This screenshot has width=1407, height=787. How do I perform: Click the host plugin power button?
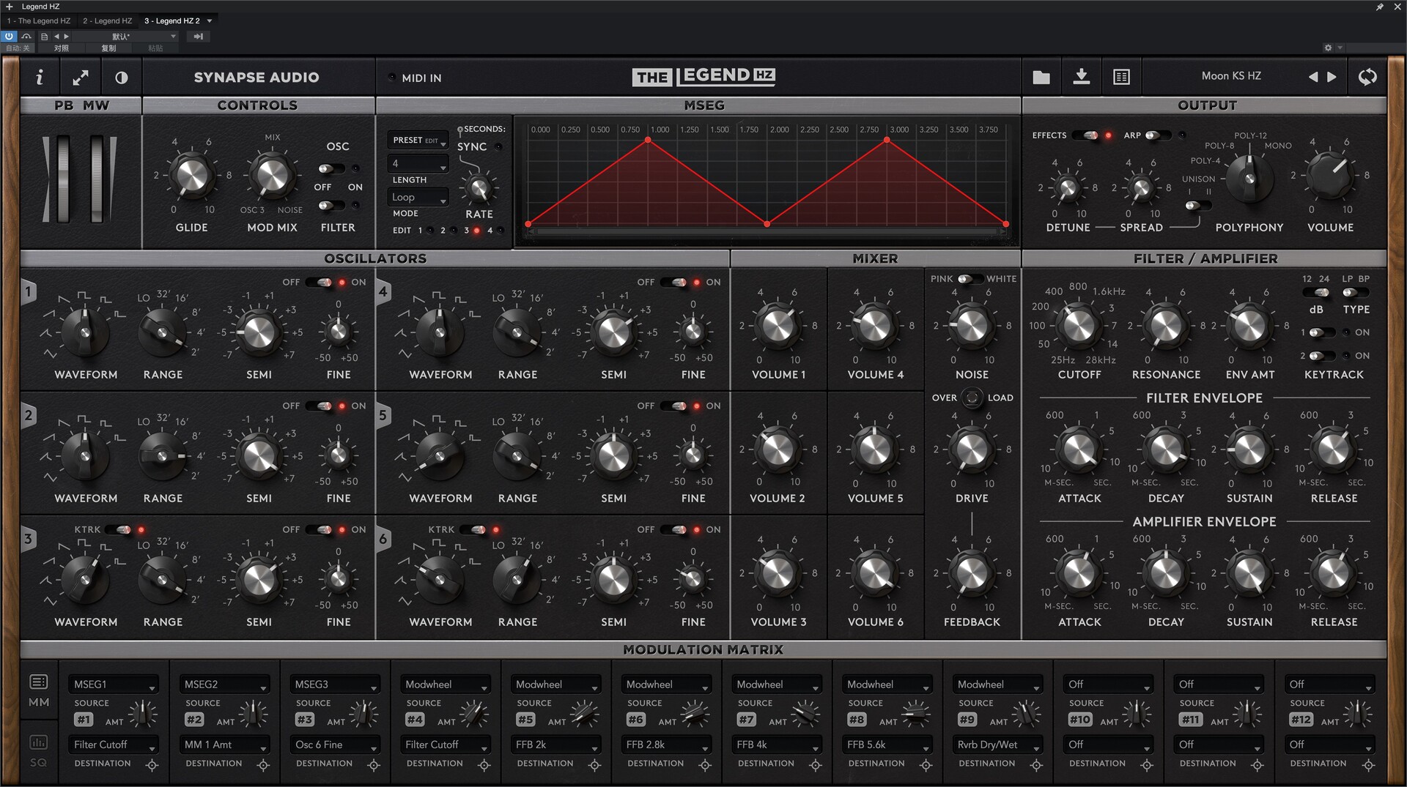coord(9,36)
